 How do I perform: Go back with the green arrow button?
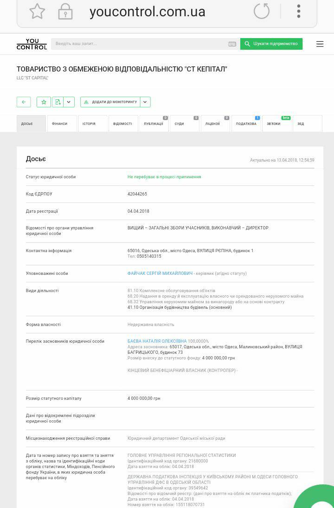(x=24, y=102)
